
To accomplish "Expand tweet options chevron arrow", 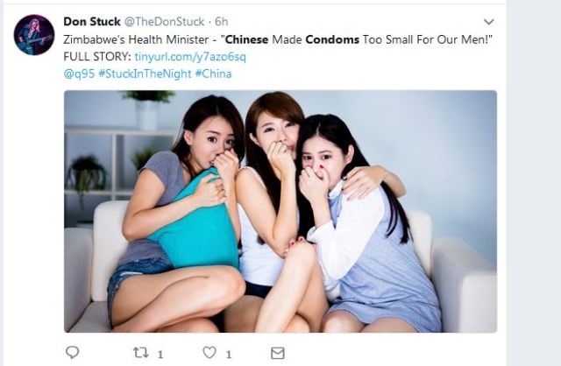I will 489,22.
